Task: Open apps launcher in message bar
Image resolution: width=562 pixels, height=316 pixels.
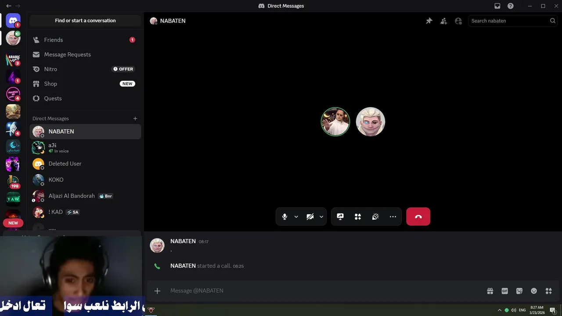Action: click(548, 291)
